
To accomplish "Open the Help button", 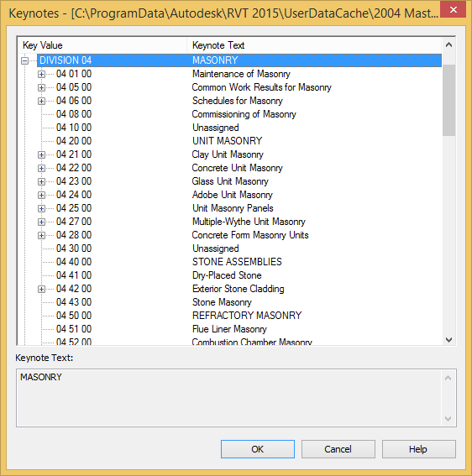I will (418, 449).
